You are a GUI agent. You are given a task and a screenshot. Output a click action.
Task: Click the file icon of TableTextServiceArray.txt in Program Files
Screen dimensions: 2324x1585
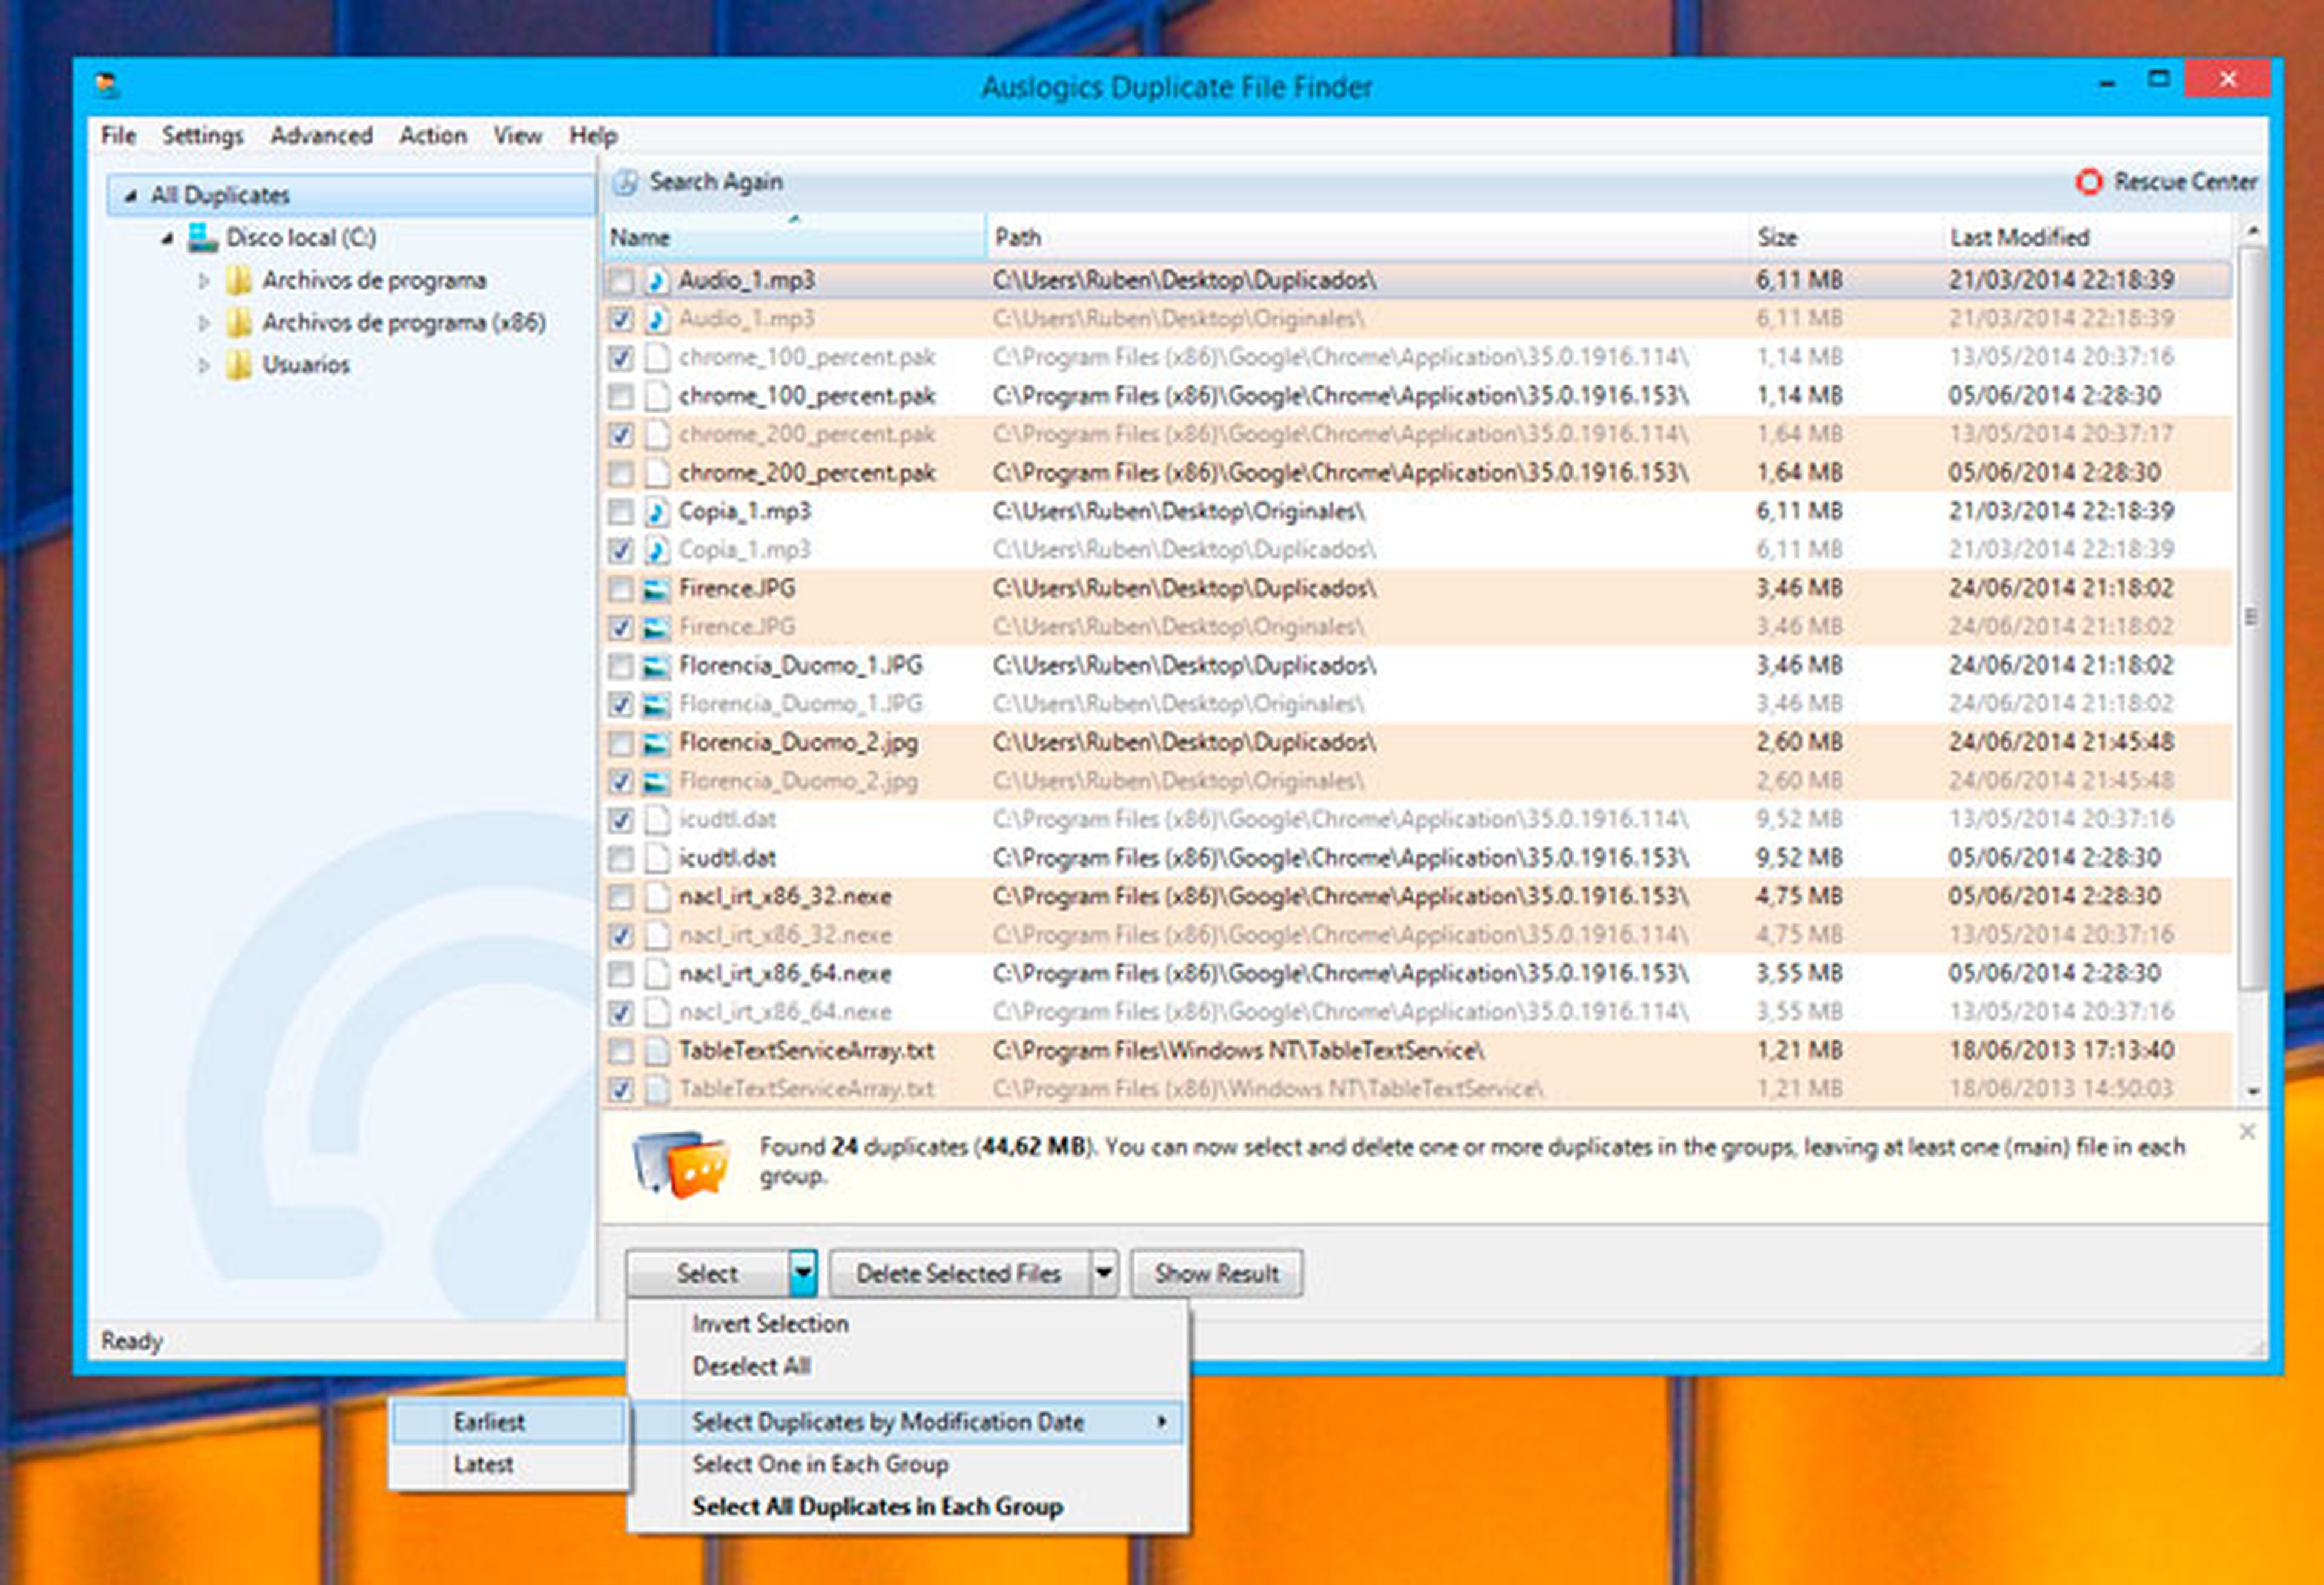pos(656,1050)
